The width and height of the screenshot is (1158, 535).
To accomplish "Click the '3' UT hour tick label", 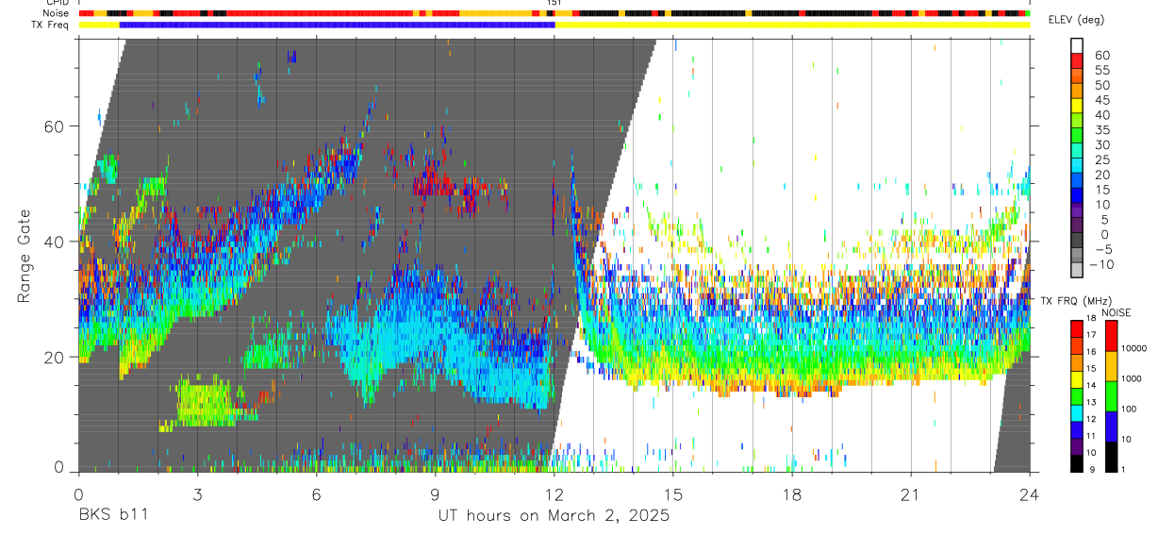I will 196,495.
